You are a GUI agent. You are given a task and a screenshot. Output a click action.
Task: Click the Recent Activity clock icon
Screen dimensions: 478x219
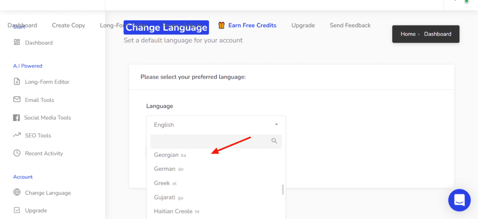17,153
